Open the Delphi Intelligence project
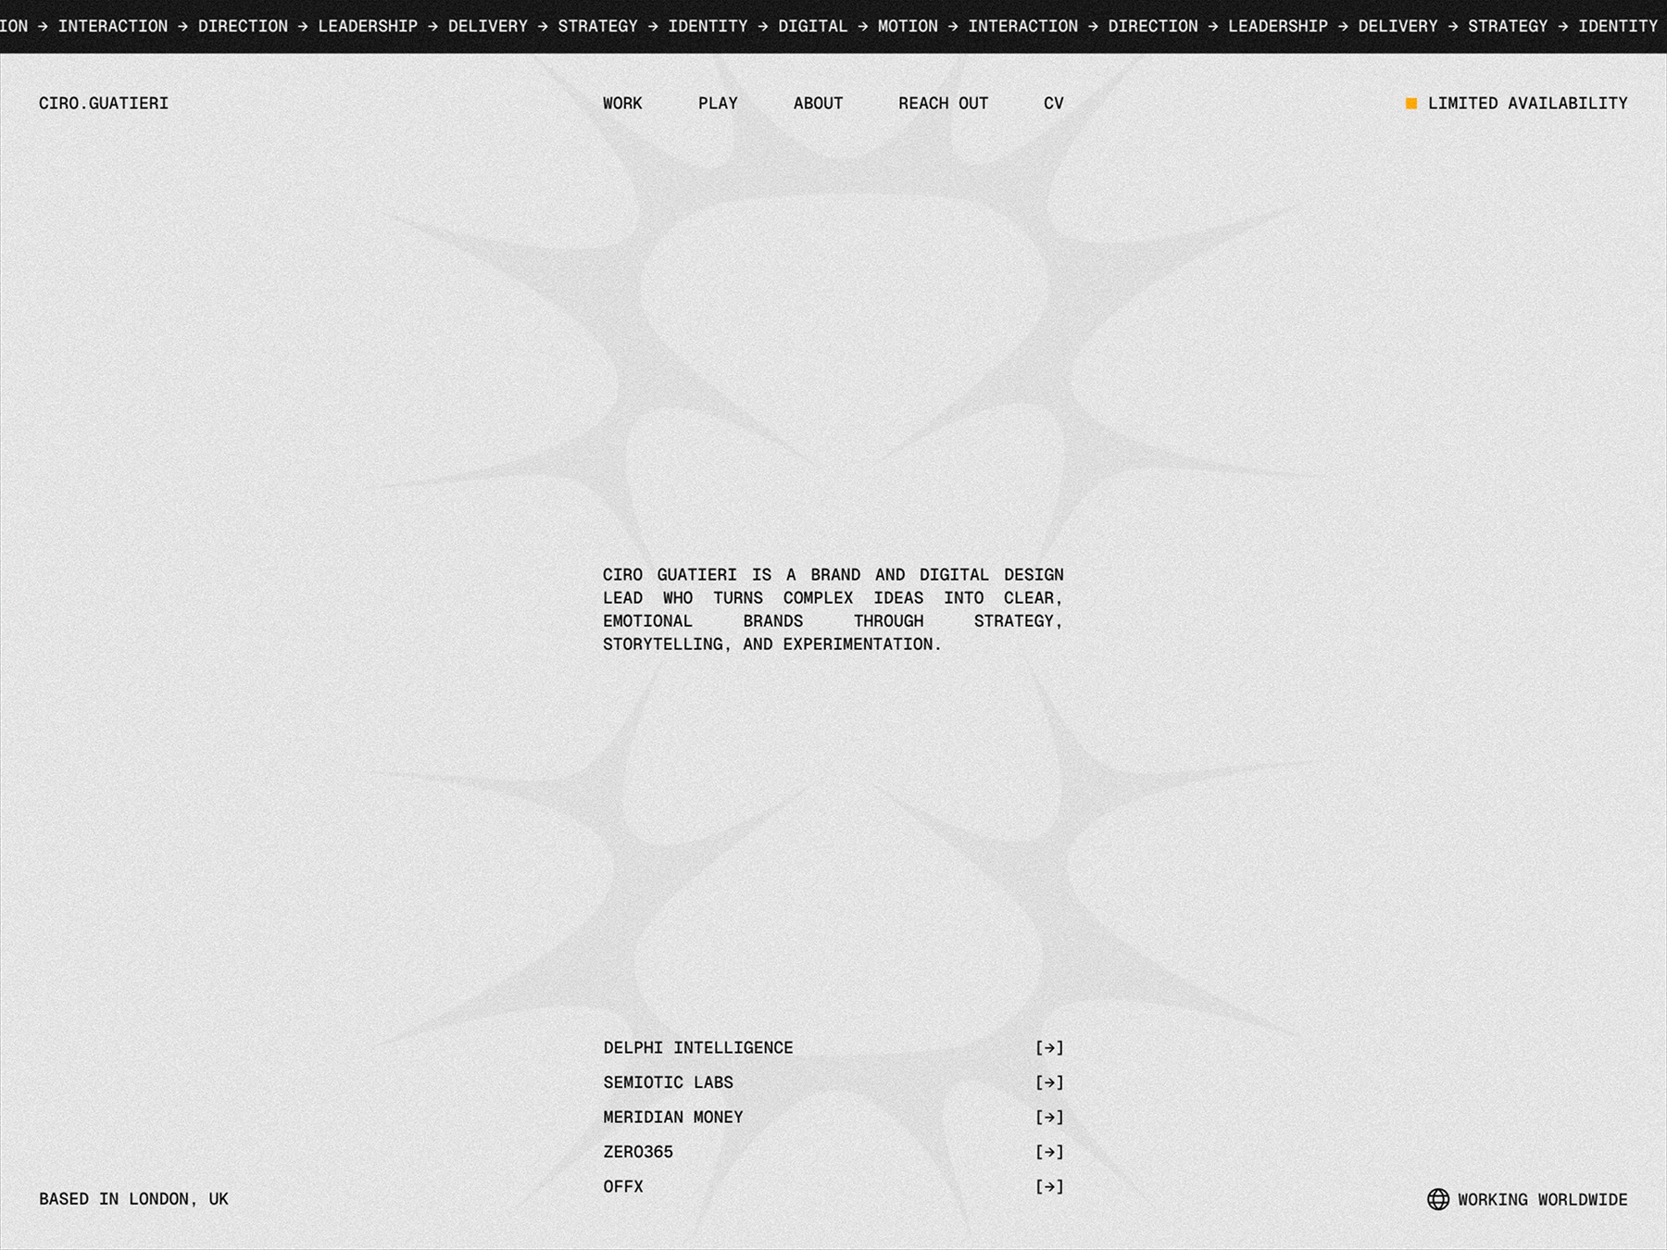1667x1250 pixels. 698,1048
